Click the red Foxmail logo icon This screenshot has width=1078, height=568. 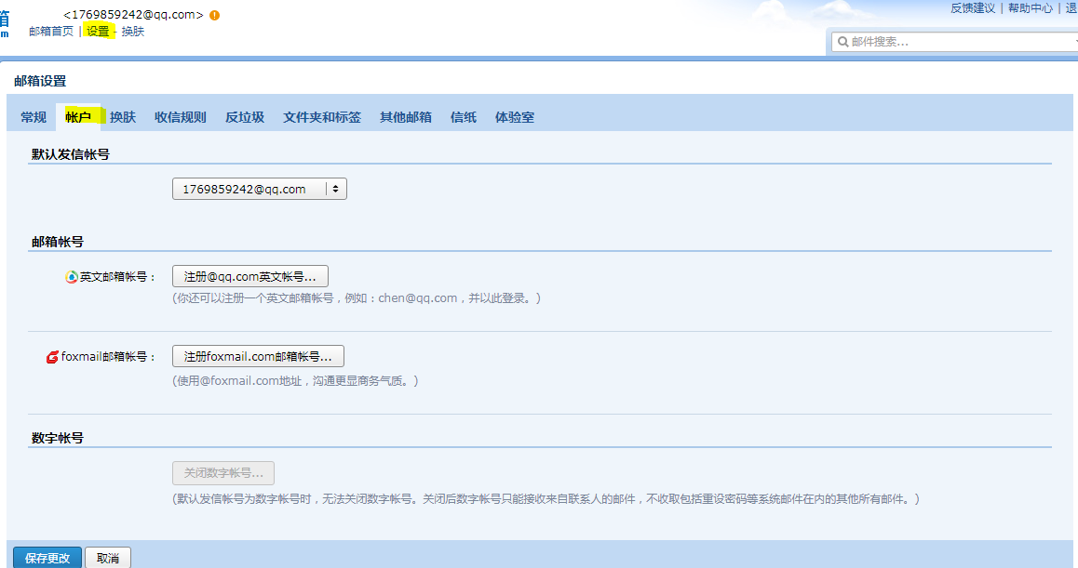click(x=52, y=357)
